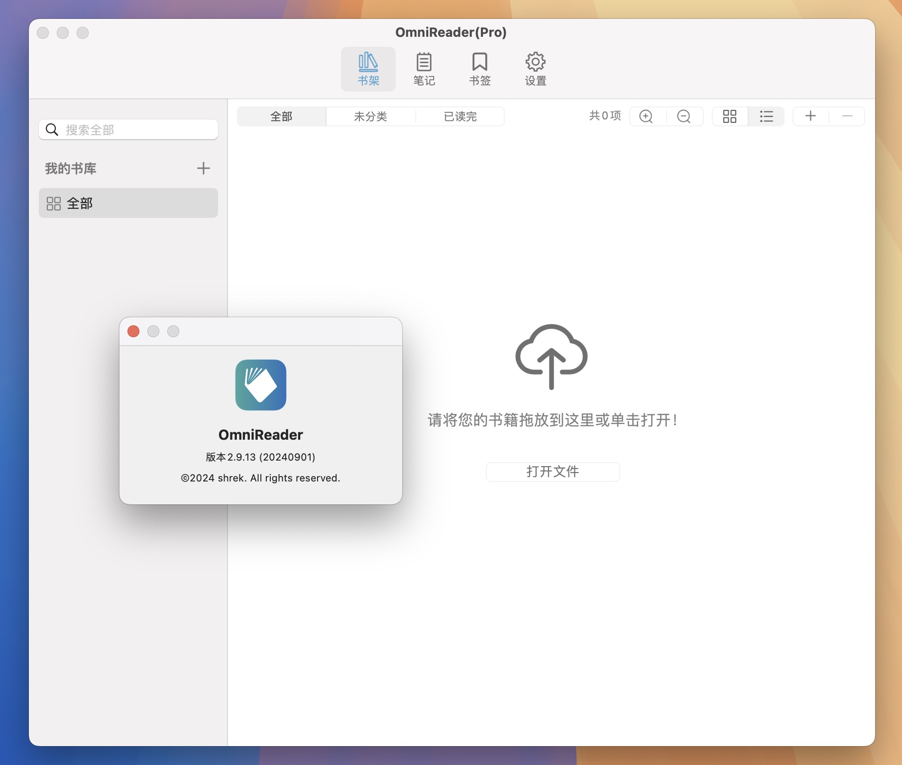Click the OmniReader(Pro) window title

pyautogui.click(x=451, y=32)
